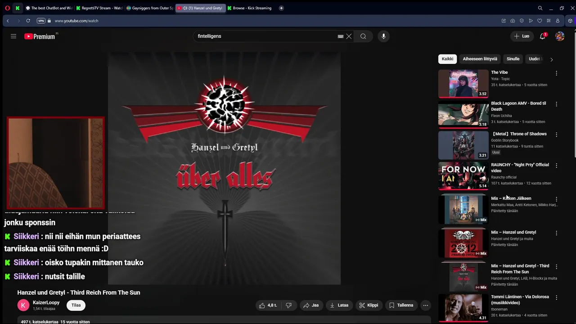Go to YouTube Premium home logo
576x324 pixels.
click(x=40, y=36)
